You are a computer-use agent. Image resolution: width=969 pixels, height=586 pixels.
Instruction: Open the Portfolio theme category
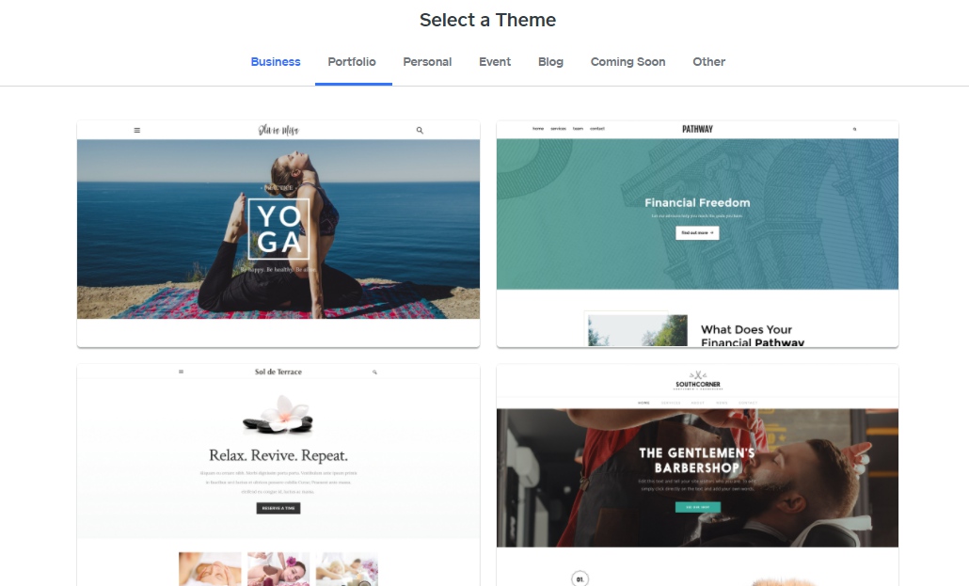(x=352, y=62)
